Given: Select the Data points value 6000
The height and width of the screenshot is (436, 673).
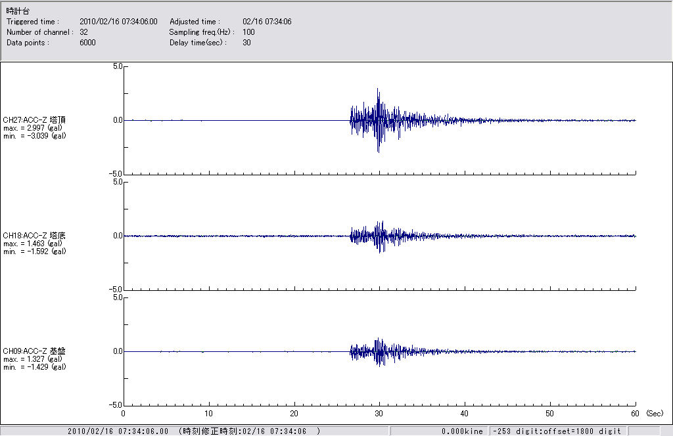Looking at the screenshot, I should coord(87,43).
